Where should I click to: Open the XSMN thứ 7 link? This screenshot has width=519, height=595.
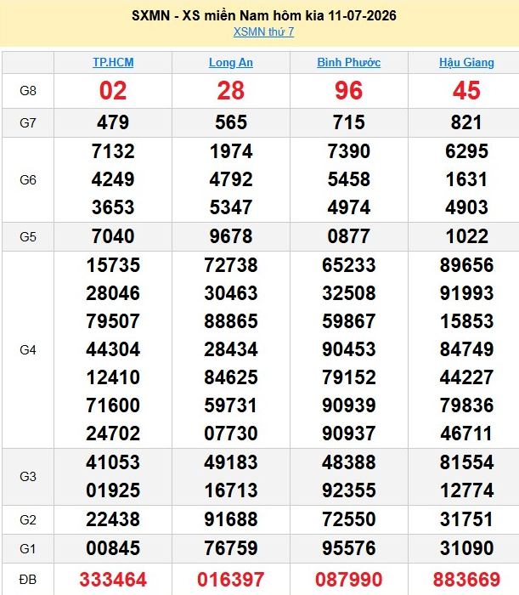[263, 31]
